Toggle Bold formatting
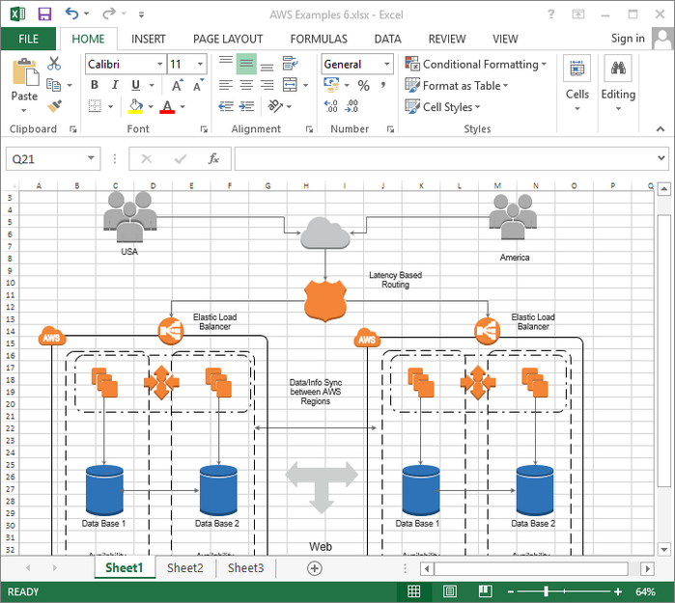675x603 pixels. click(95, 85)
